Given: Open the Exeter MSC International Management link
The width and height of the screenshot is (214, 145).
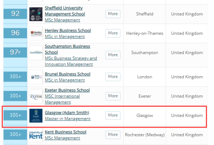Looking at the screenshot, I should (62, 99).
